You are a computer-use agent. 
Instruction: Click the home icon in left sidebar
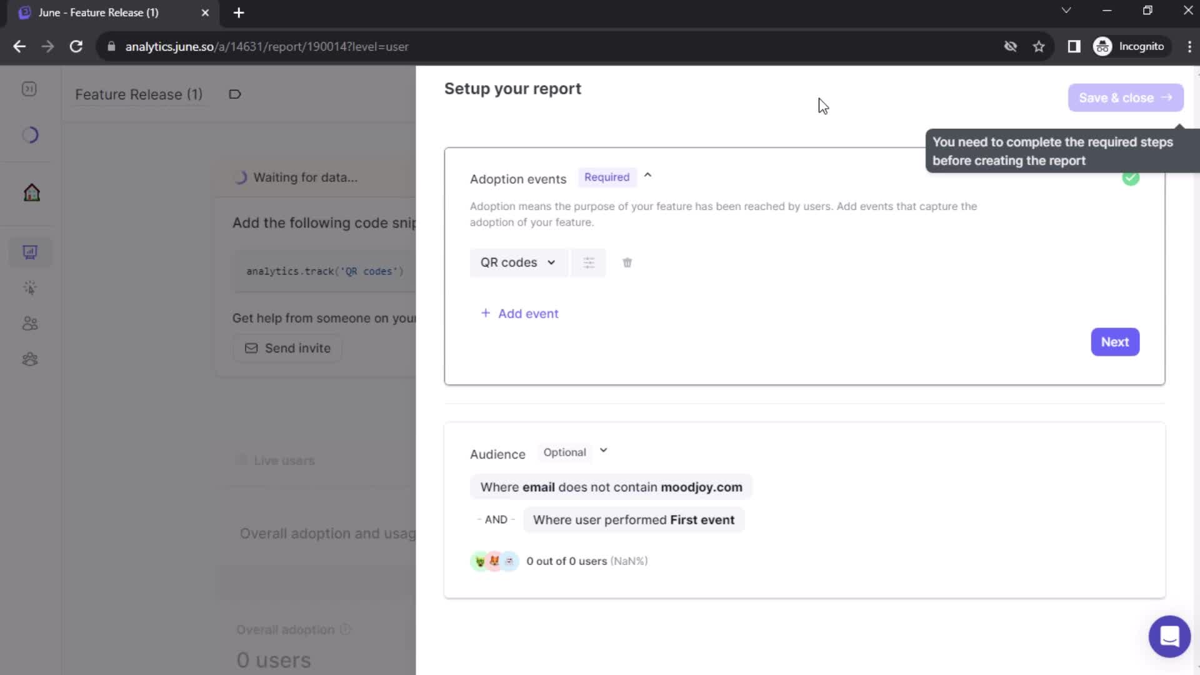(31, 192)
